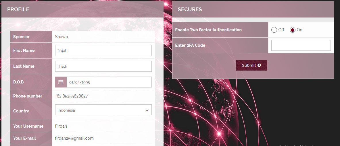Click the D.O.B row label
This screenshot has width=340, height=146.
(x=18, y=82)
